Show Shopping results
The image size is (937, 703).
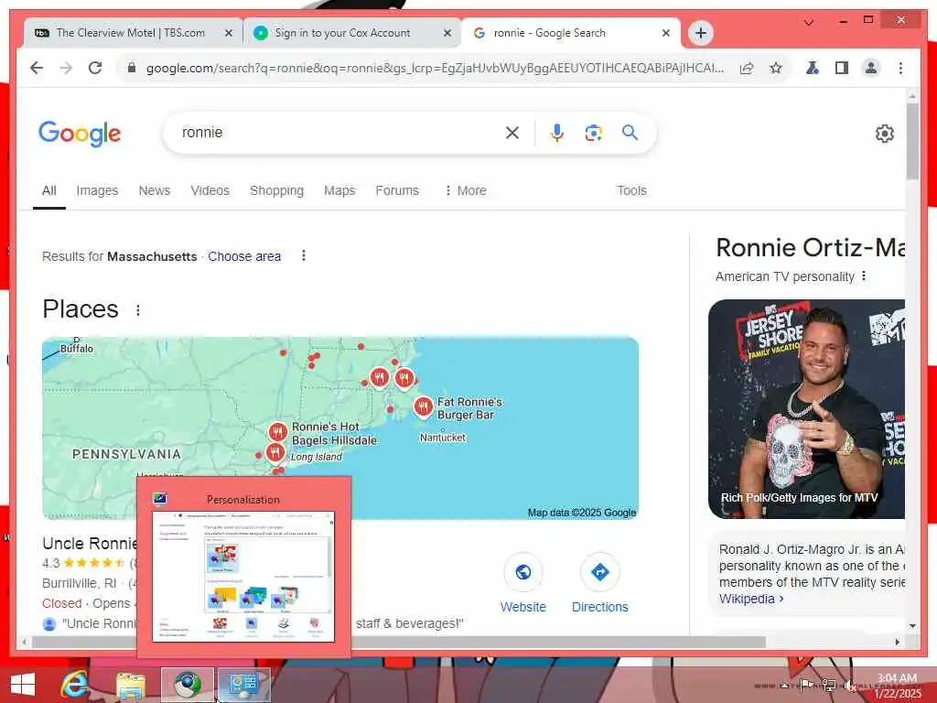276,190
